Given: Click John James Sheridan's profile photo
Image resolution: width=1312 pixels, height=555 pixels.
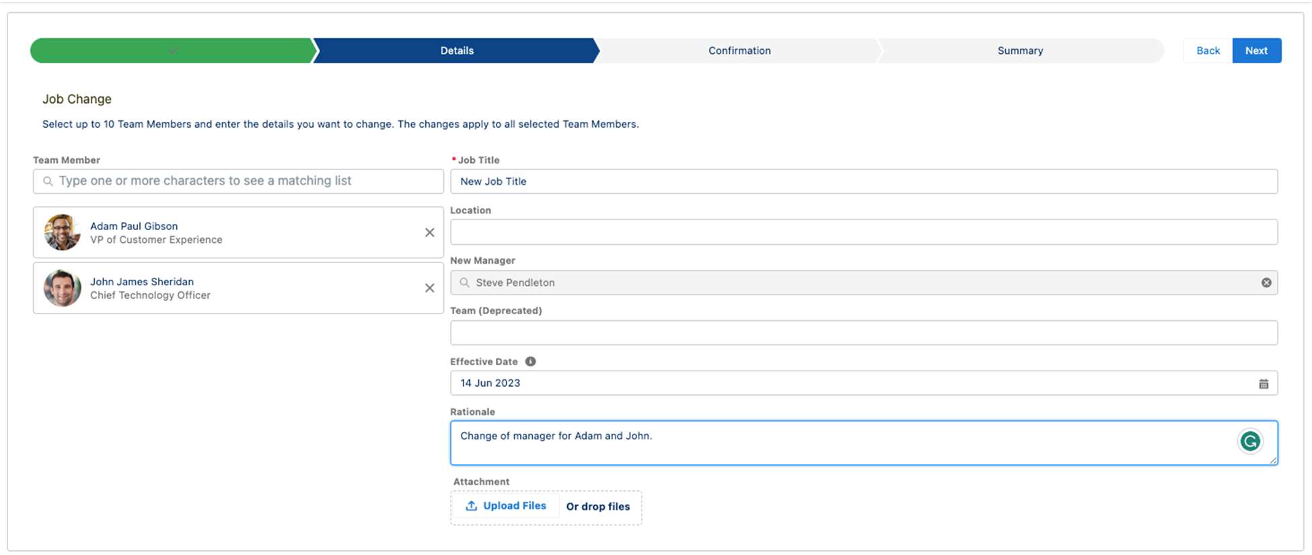Looking at the screenshot, I should 62,288.
